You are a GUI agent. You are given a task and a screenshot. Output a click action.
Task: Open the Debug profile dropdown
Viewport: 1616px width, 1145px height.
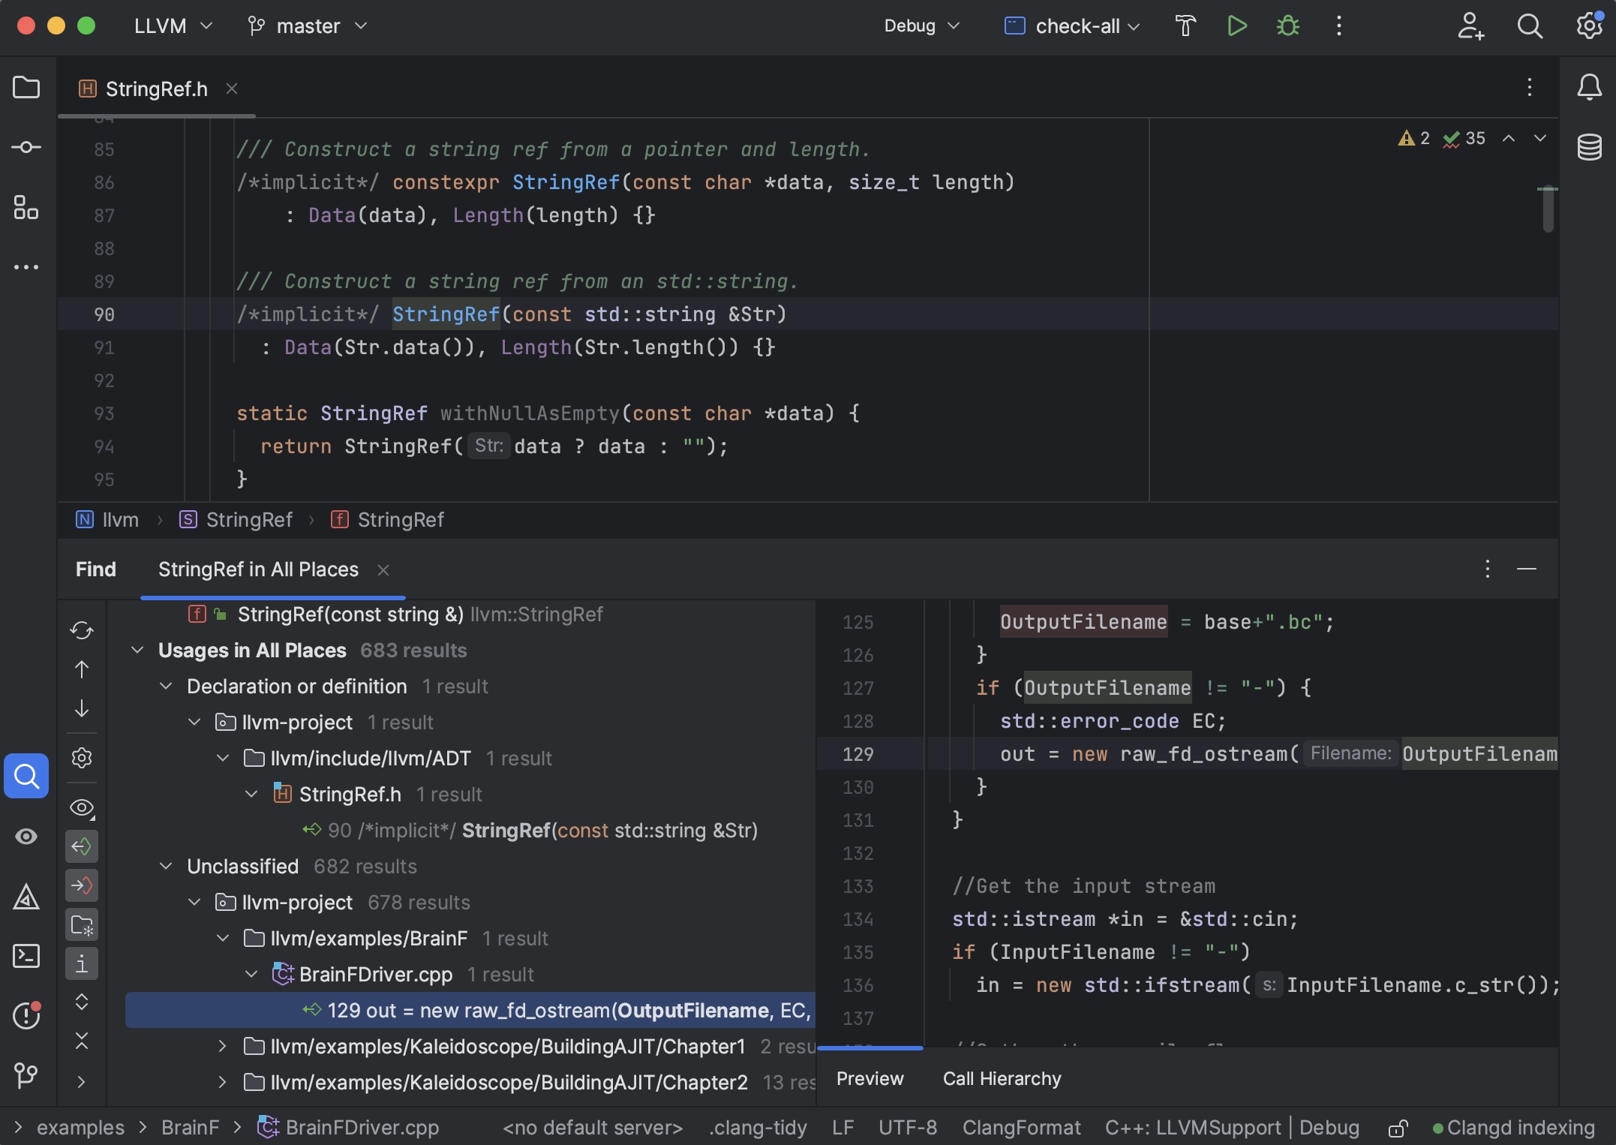922,26
